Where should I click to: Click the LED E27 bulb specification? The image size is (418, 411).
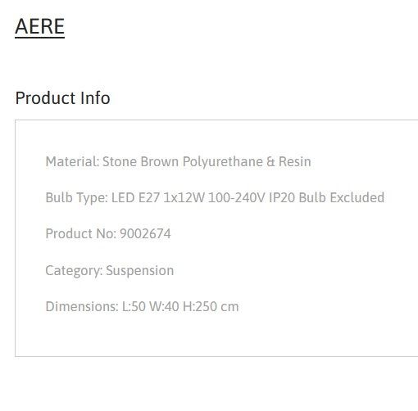(135, 197)
